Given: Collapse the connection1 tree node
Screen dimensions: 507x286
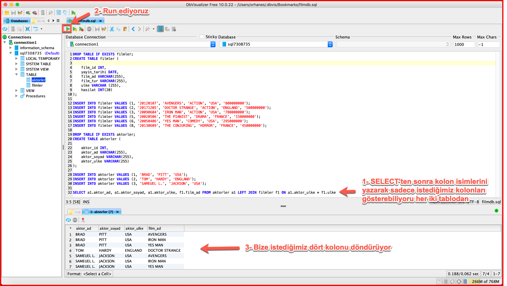Looking at the screenshot, I should coord(5,42).
